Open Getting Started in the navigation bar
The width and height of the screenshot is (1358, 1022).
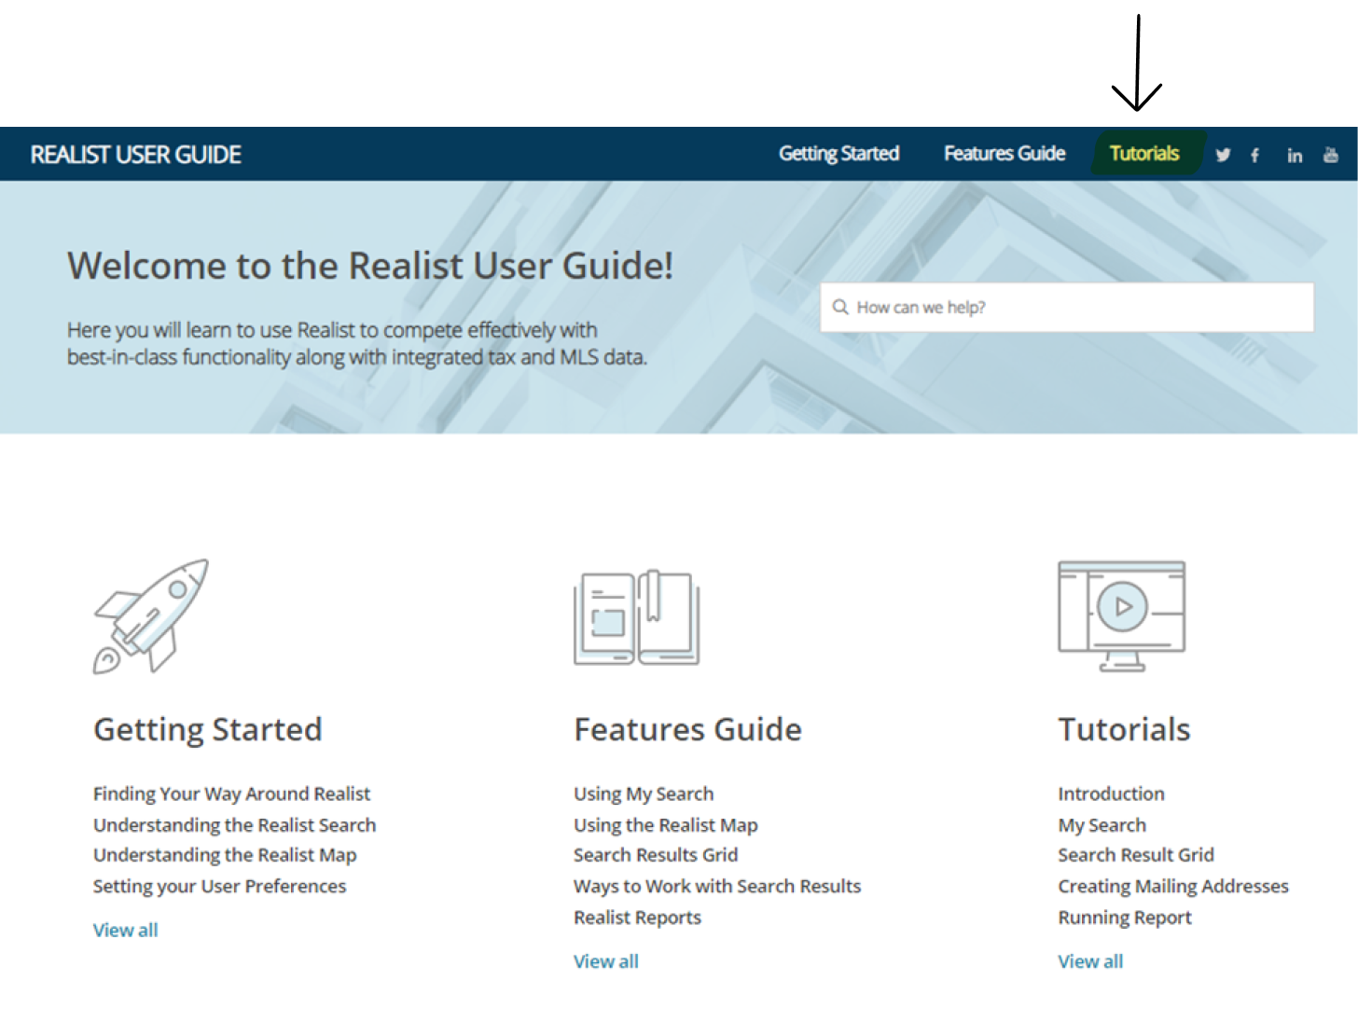(839, 154)
